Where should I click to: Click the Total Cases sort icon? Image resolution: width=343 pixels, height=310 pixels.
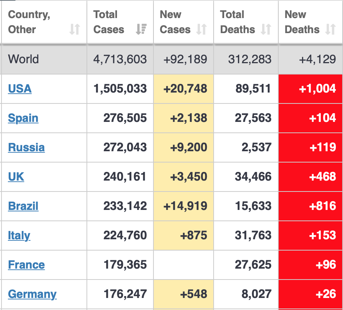[x=141, y=29]
